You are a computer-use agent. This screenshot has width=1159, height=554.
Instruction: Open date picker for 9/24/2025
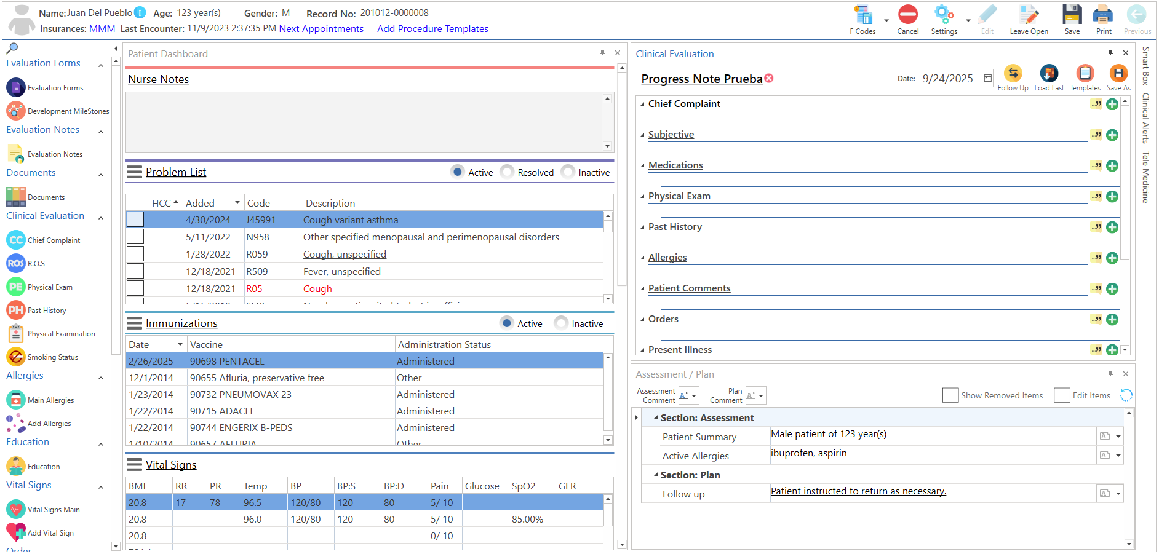coord(987,78)
